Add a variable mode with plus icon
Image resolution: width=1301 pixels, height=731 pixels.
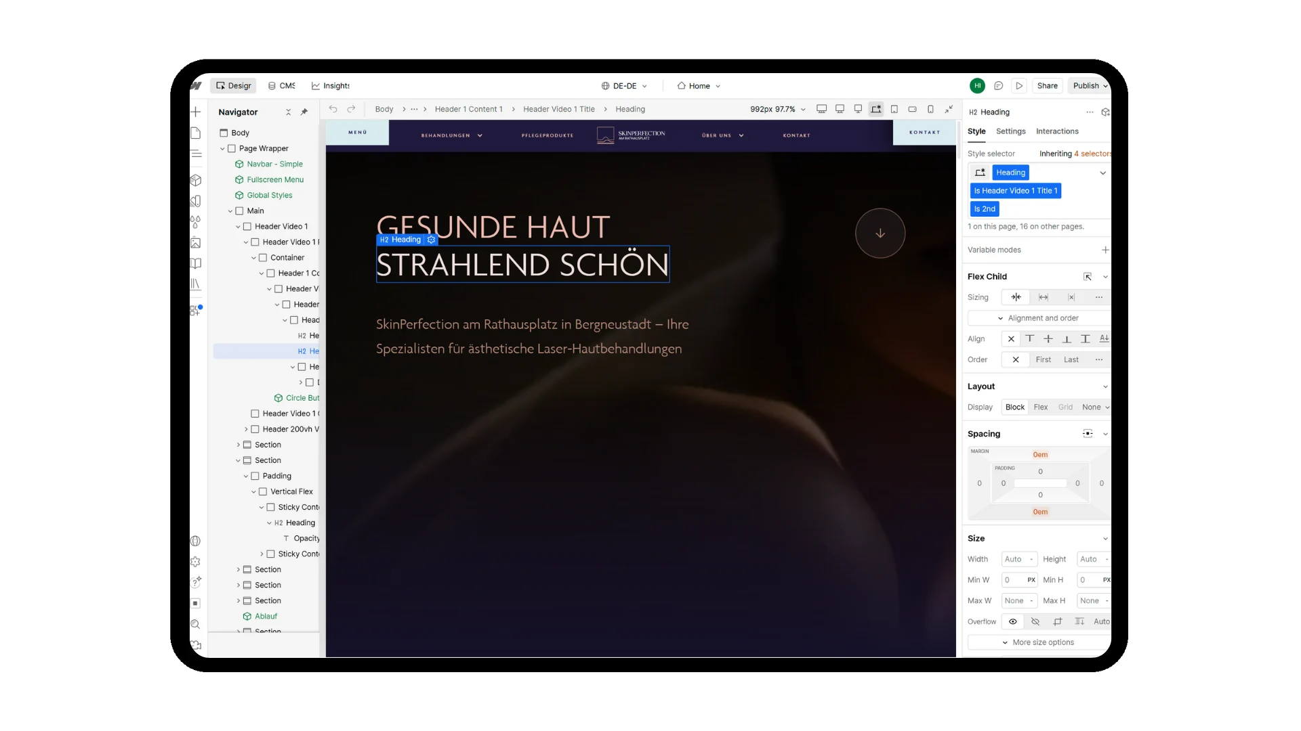(1105, 250)
